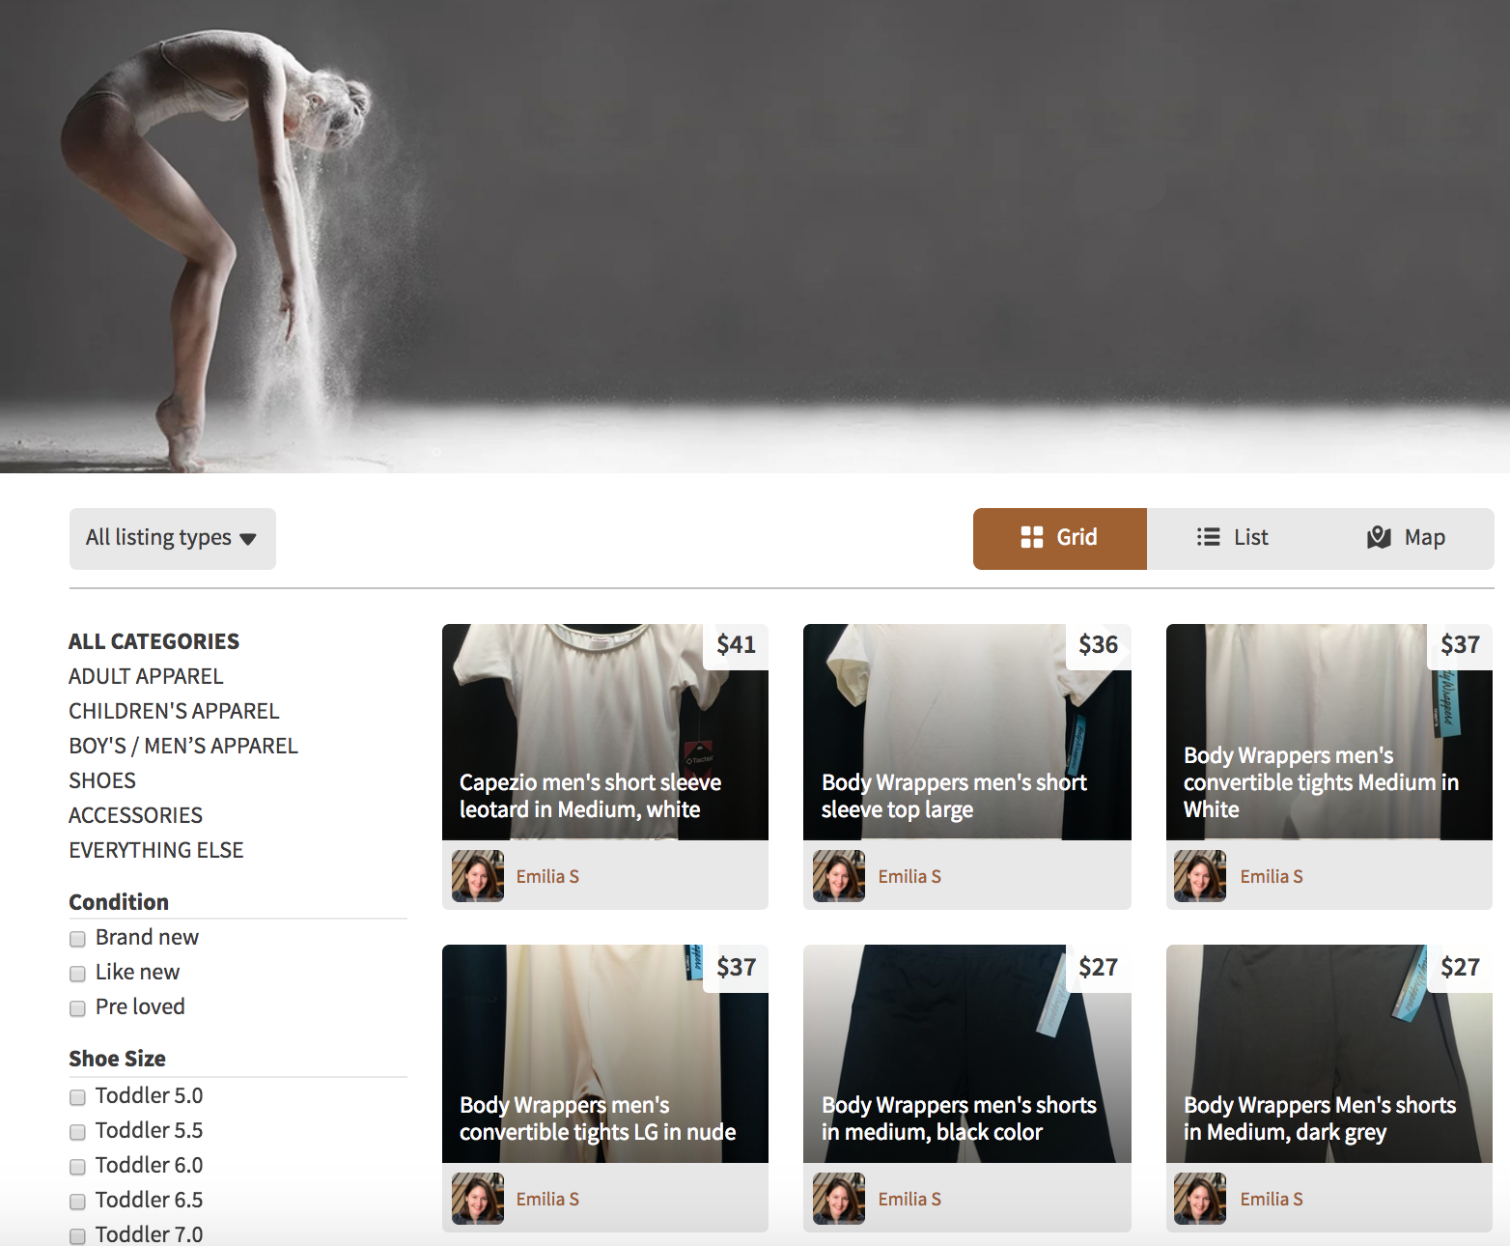Click seller avatar on white convertible tights listing
Screen dimensions: 1510x1246
click(1200, 876)
